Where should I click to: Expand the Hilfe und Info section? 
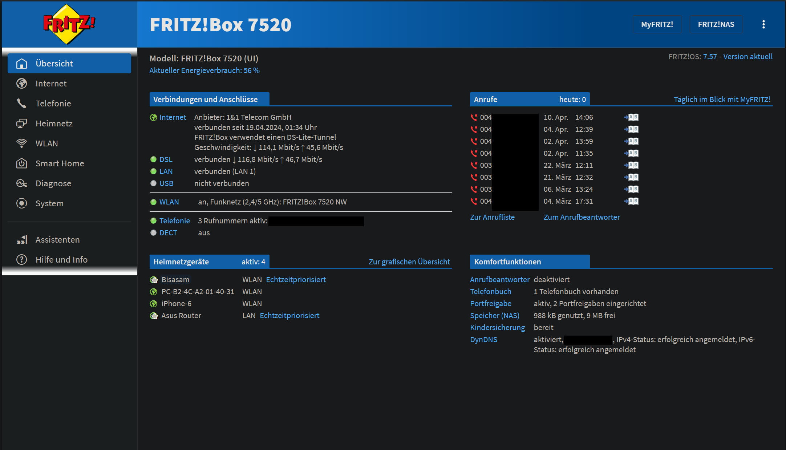61,260
